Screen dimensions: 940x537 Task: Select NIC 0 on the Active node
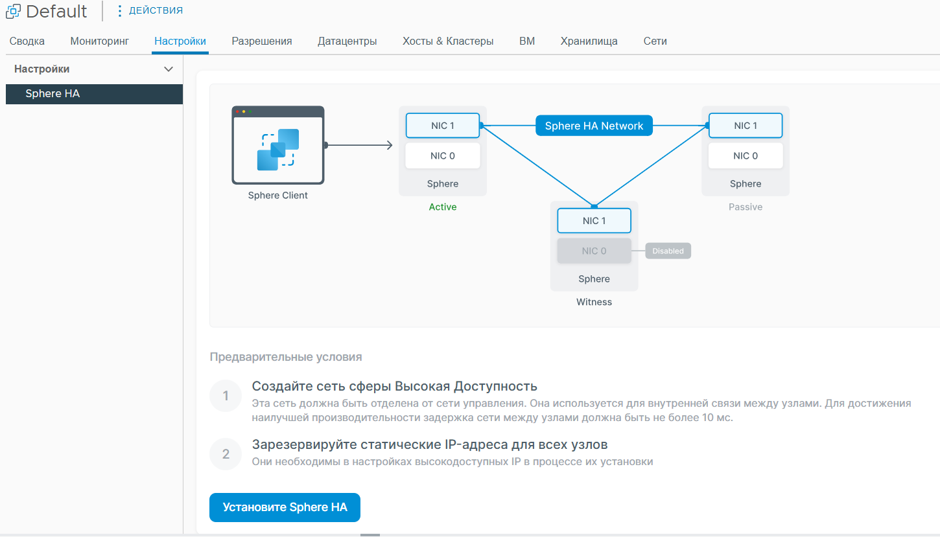coord(443,155)
